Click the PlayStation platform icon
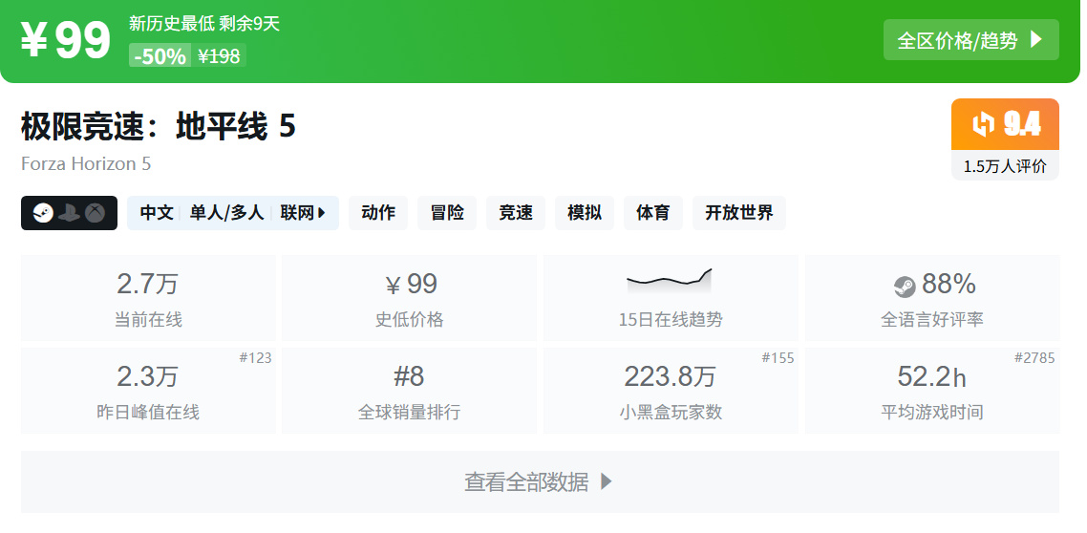 coord(69,213)
